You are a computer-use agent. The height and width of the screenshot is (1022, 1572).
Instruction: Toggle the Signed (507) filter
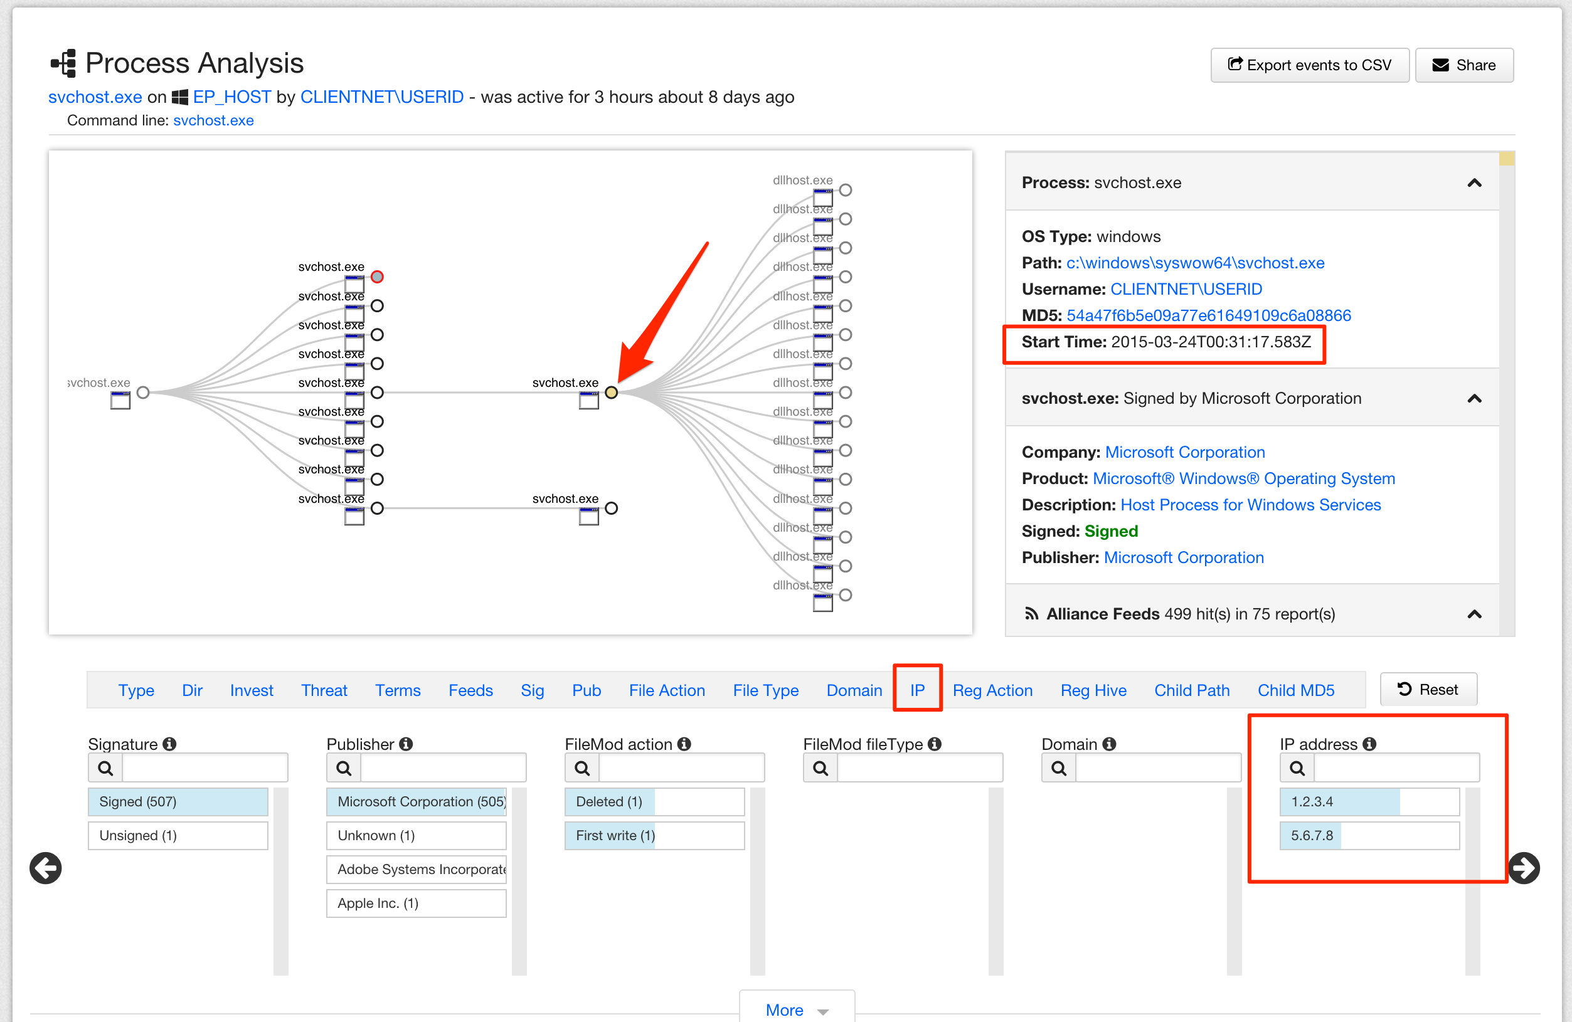(178, 801)
